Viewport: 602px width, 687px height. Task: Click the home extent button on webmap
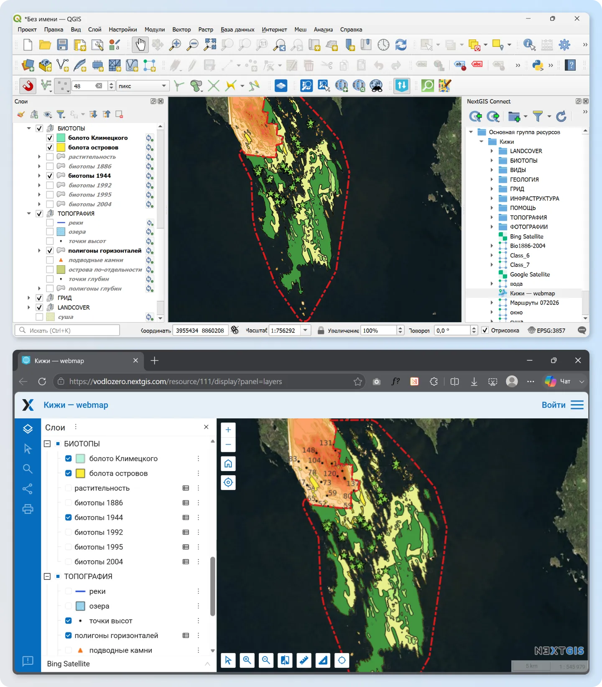click(228, 464)
